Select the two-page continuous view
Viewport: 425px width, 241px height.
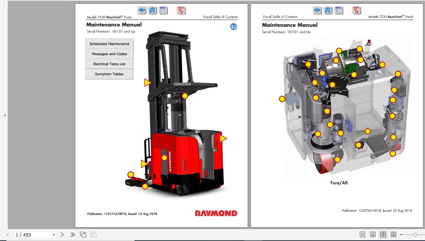click(393, 235)
